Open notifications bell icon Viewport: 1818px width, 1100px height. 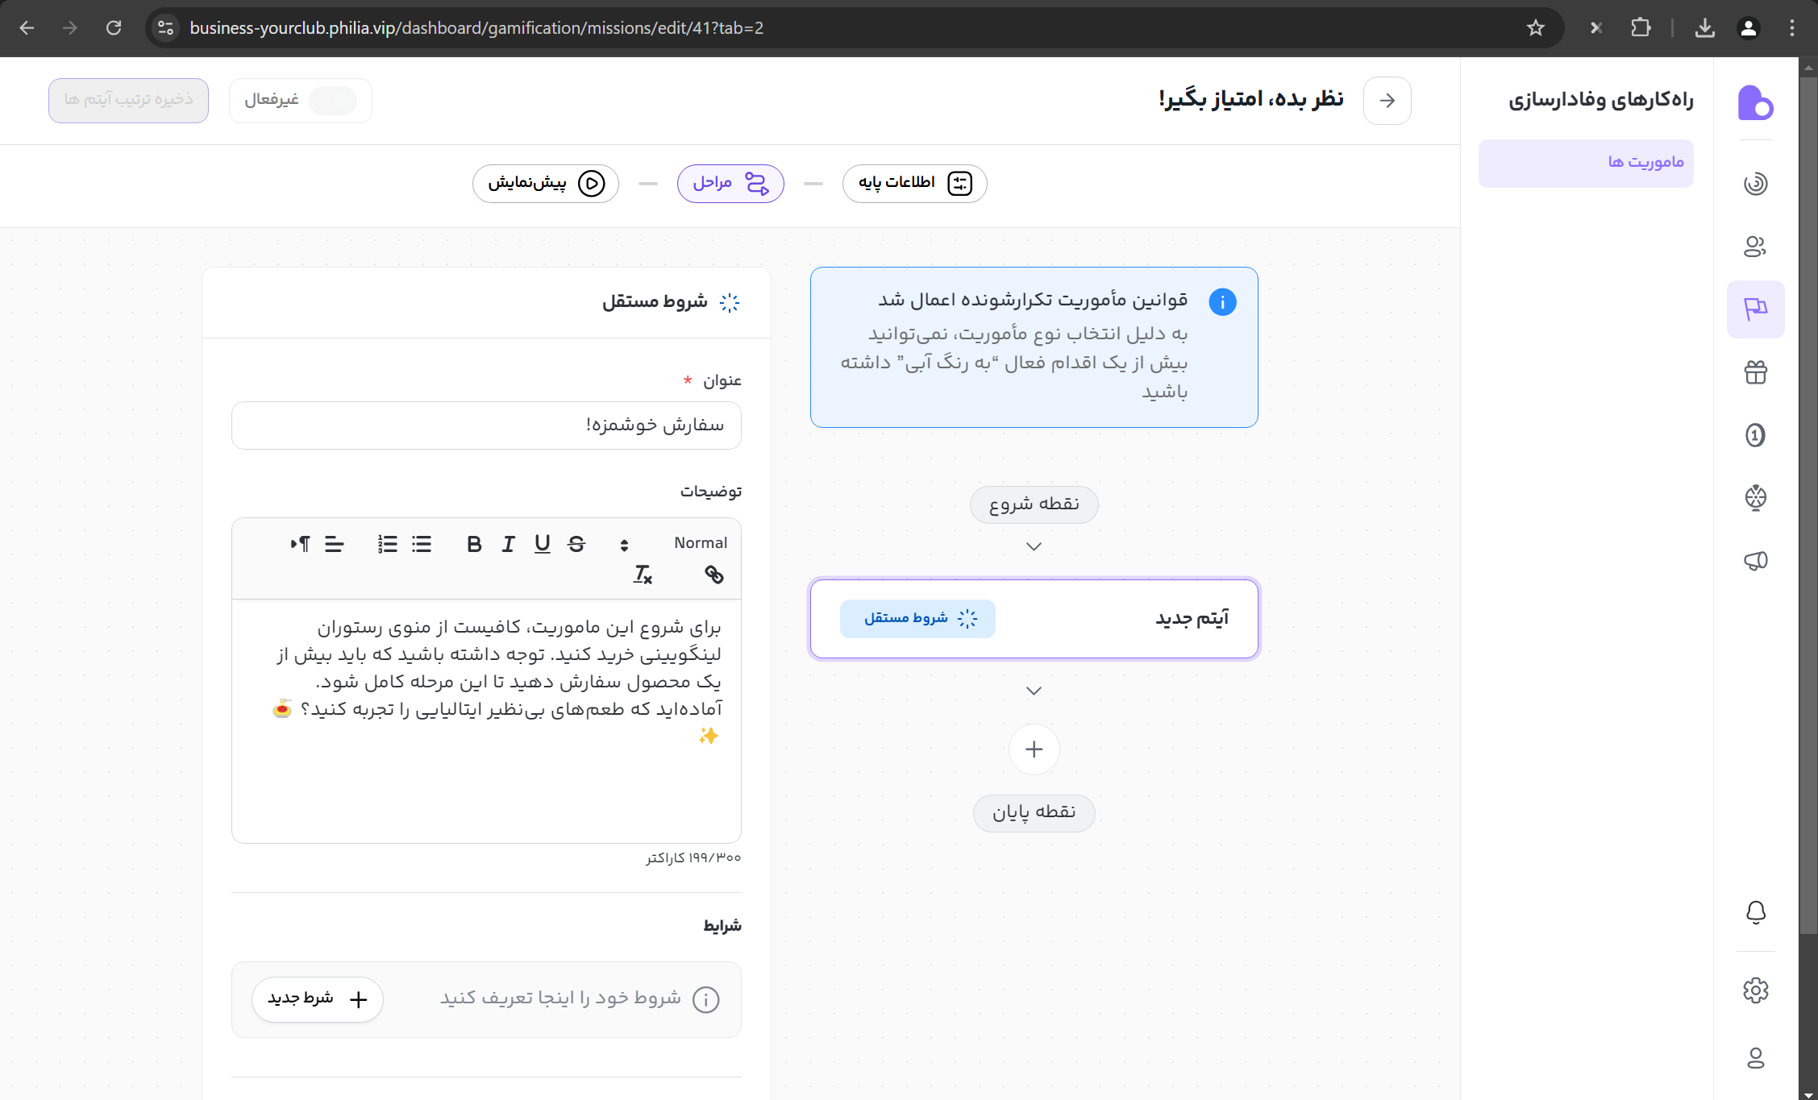[1755, 912]
